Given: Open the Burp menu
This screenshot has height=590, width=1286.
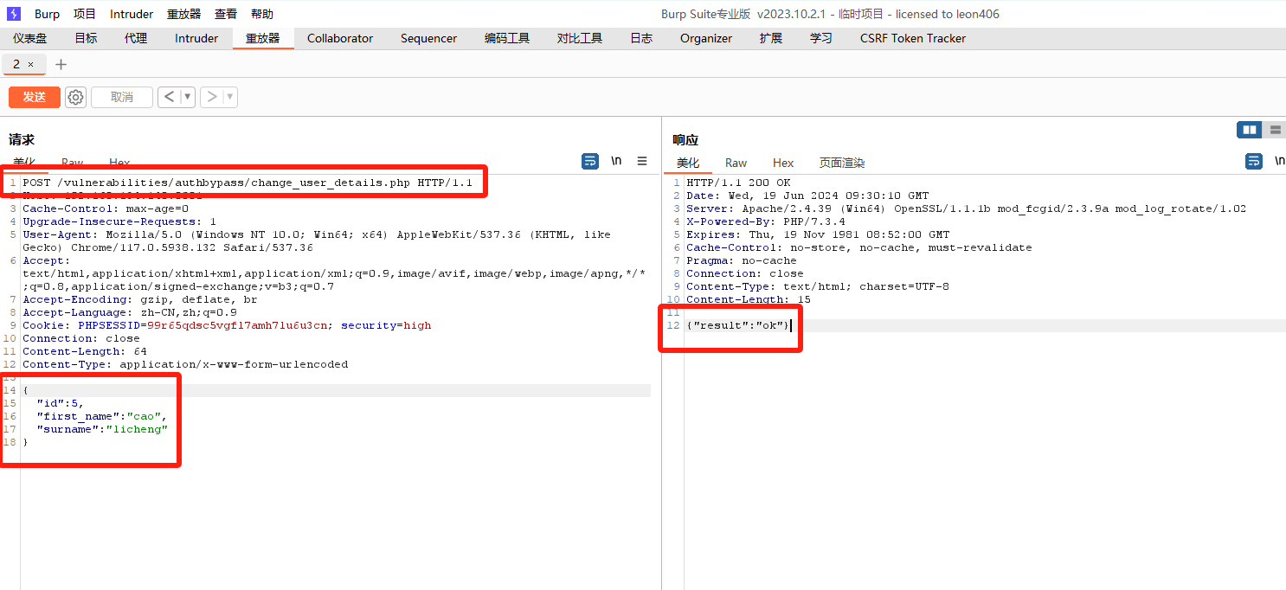Looking at the screenshot, I should [47, 14].
